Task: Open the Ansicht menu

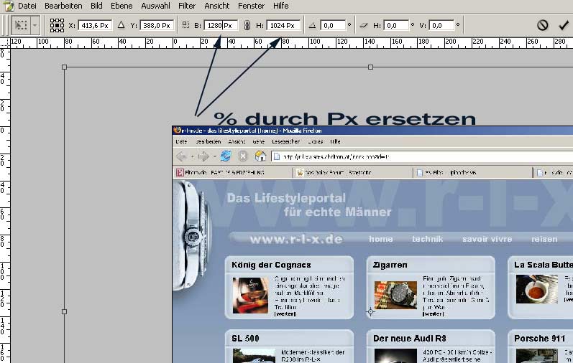Action: [x=216, y=6]
